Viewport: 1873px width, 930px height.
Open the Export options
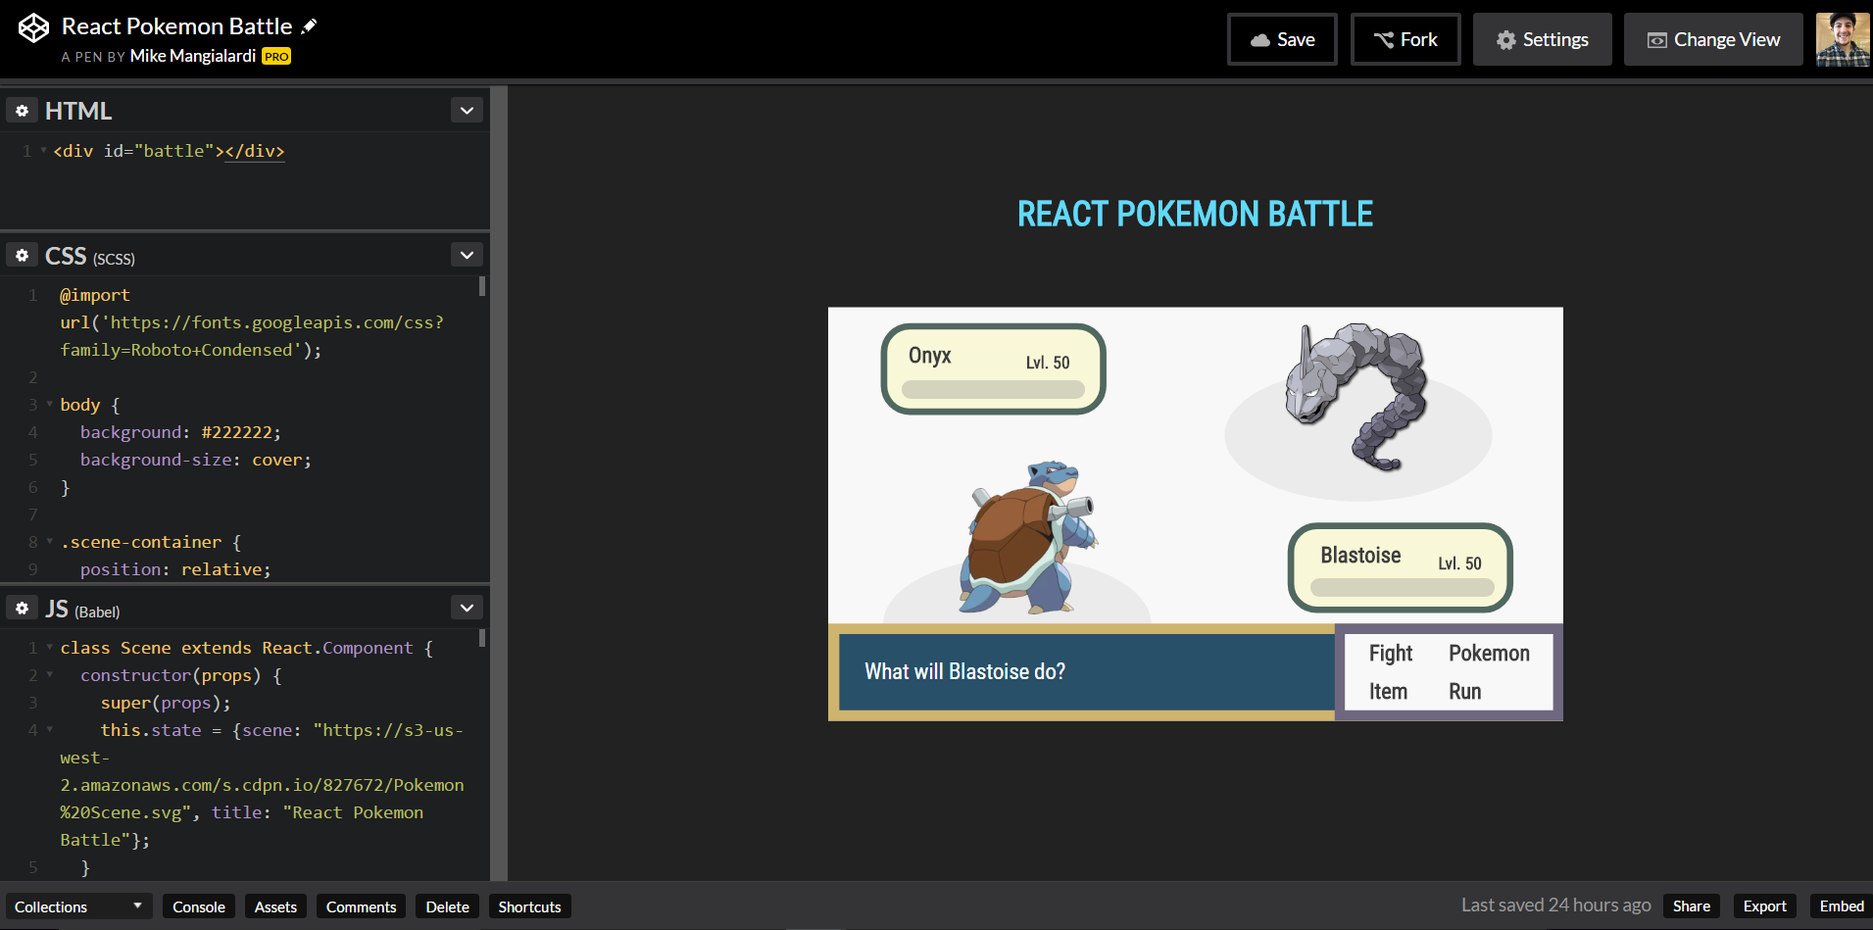tap(1764, 906)
